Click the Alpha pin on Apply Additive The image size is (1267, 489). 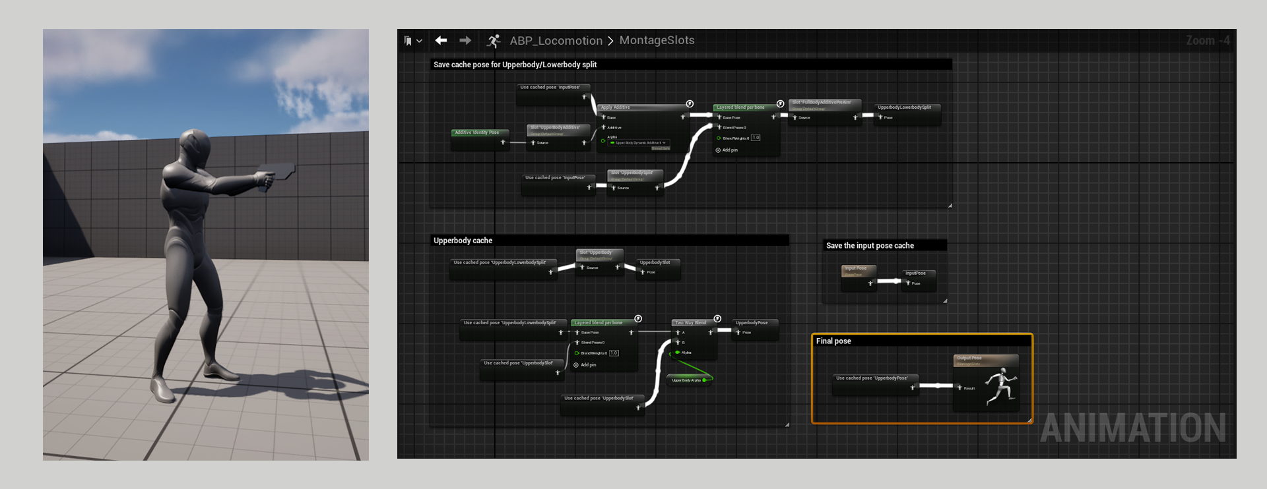click(x=602, y=140)
